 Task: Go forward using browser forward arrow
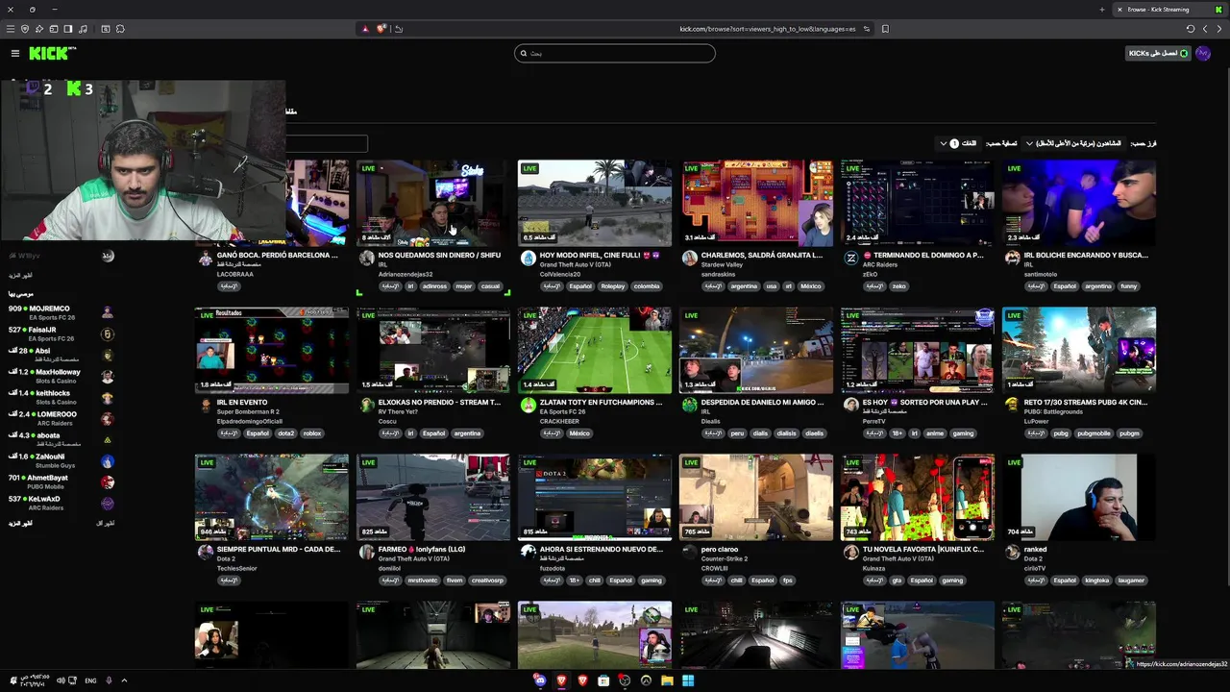(1205, 29)
